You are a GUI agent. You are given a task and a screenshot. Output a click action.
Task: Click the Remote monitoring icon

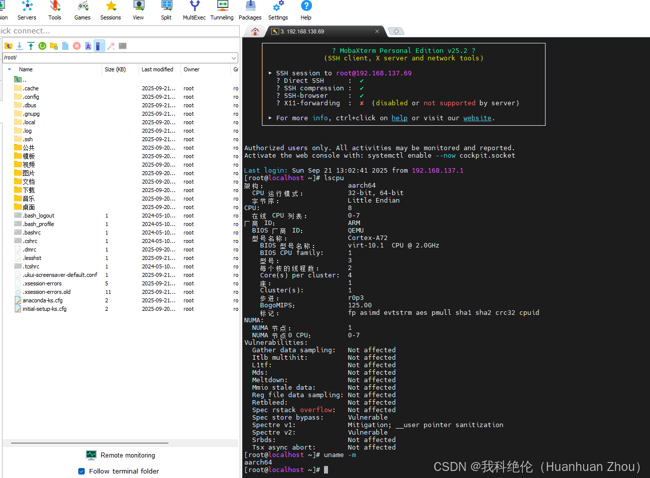[x=91, y=455]
